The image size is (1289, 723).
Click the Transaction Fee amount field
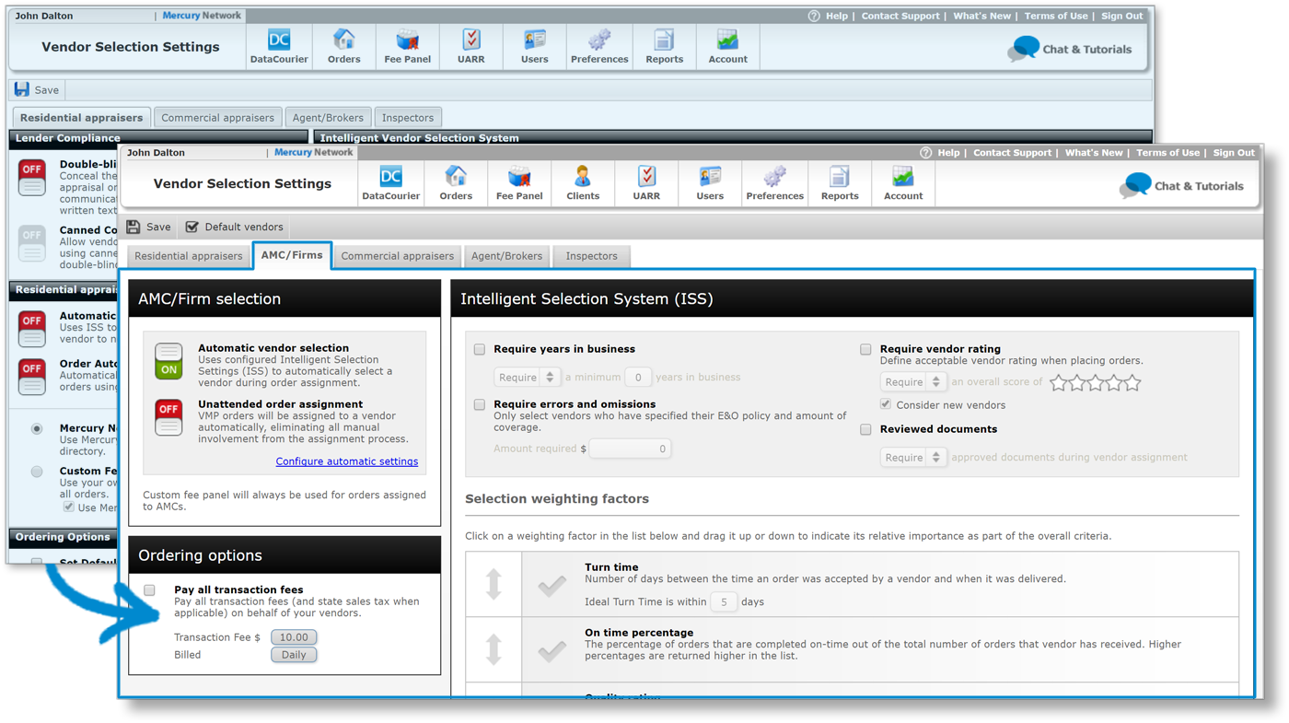coord(294,637)
